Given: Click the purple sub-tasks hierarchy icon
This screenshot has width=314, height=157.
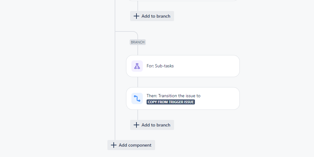Looking at the screenshot, I should click(137, 66).
